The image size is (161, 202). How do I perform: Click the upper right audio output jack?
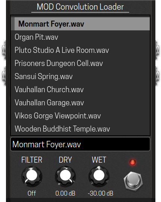point(157,50)
